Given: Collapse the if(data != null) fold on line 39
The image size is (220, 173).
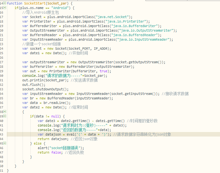Looking at the screenshot, I should click(x=5, y=116).
